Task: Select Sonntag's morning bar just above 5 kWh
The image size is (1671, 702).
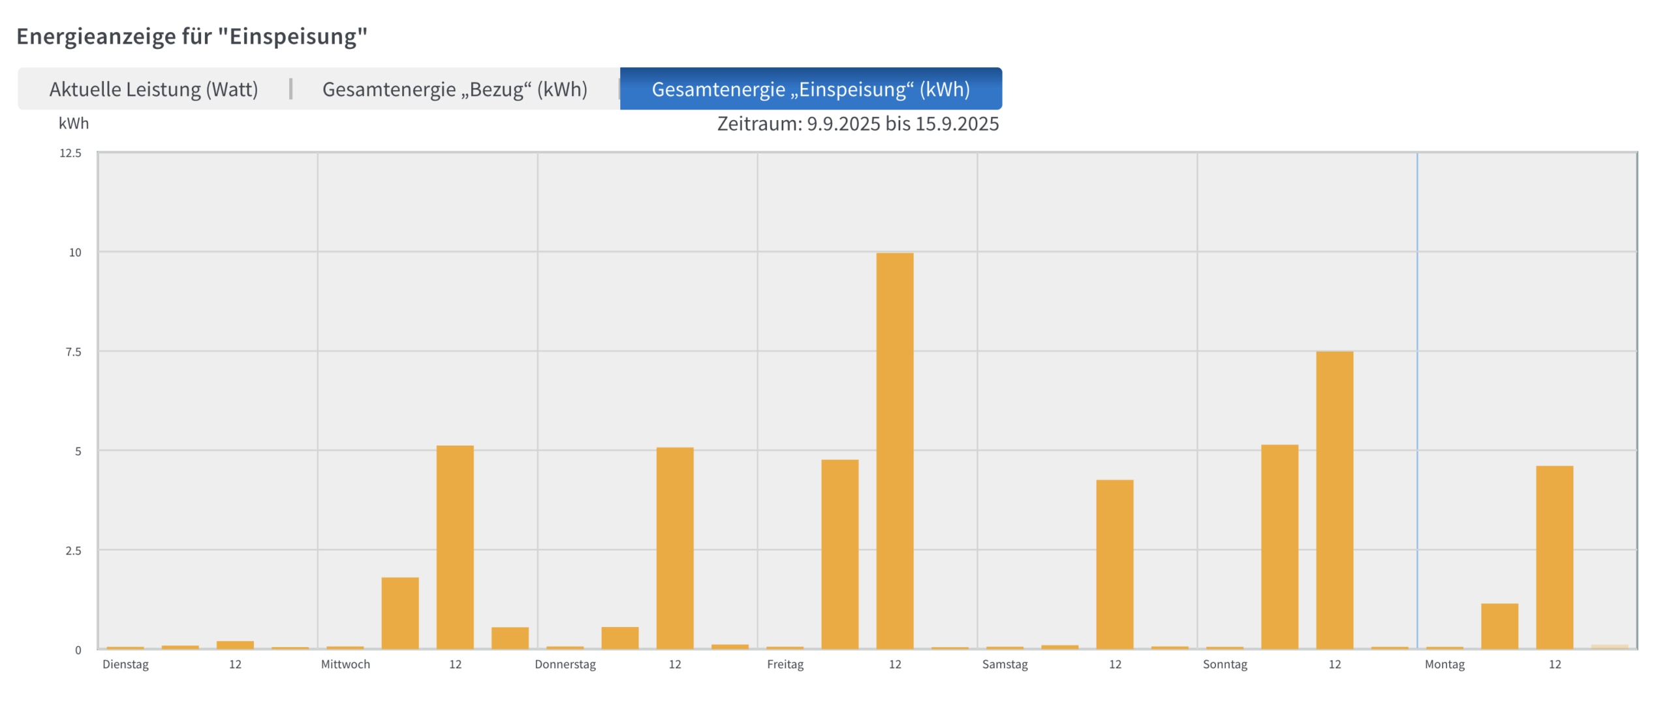Action: pyautogui.click(x=1279, y=547)
